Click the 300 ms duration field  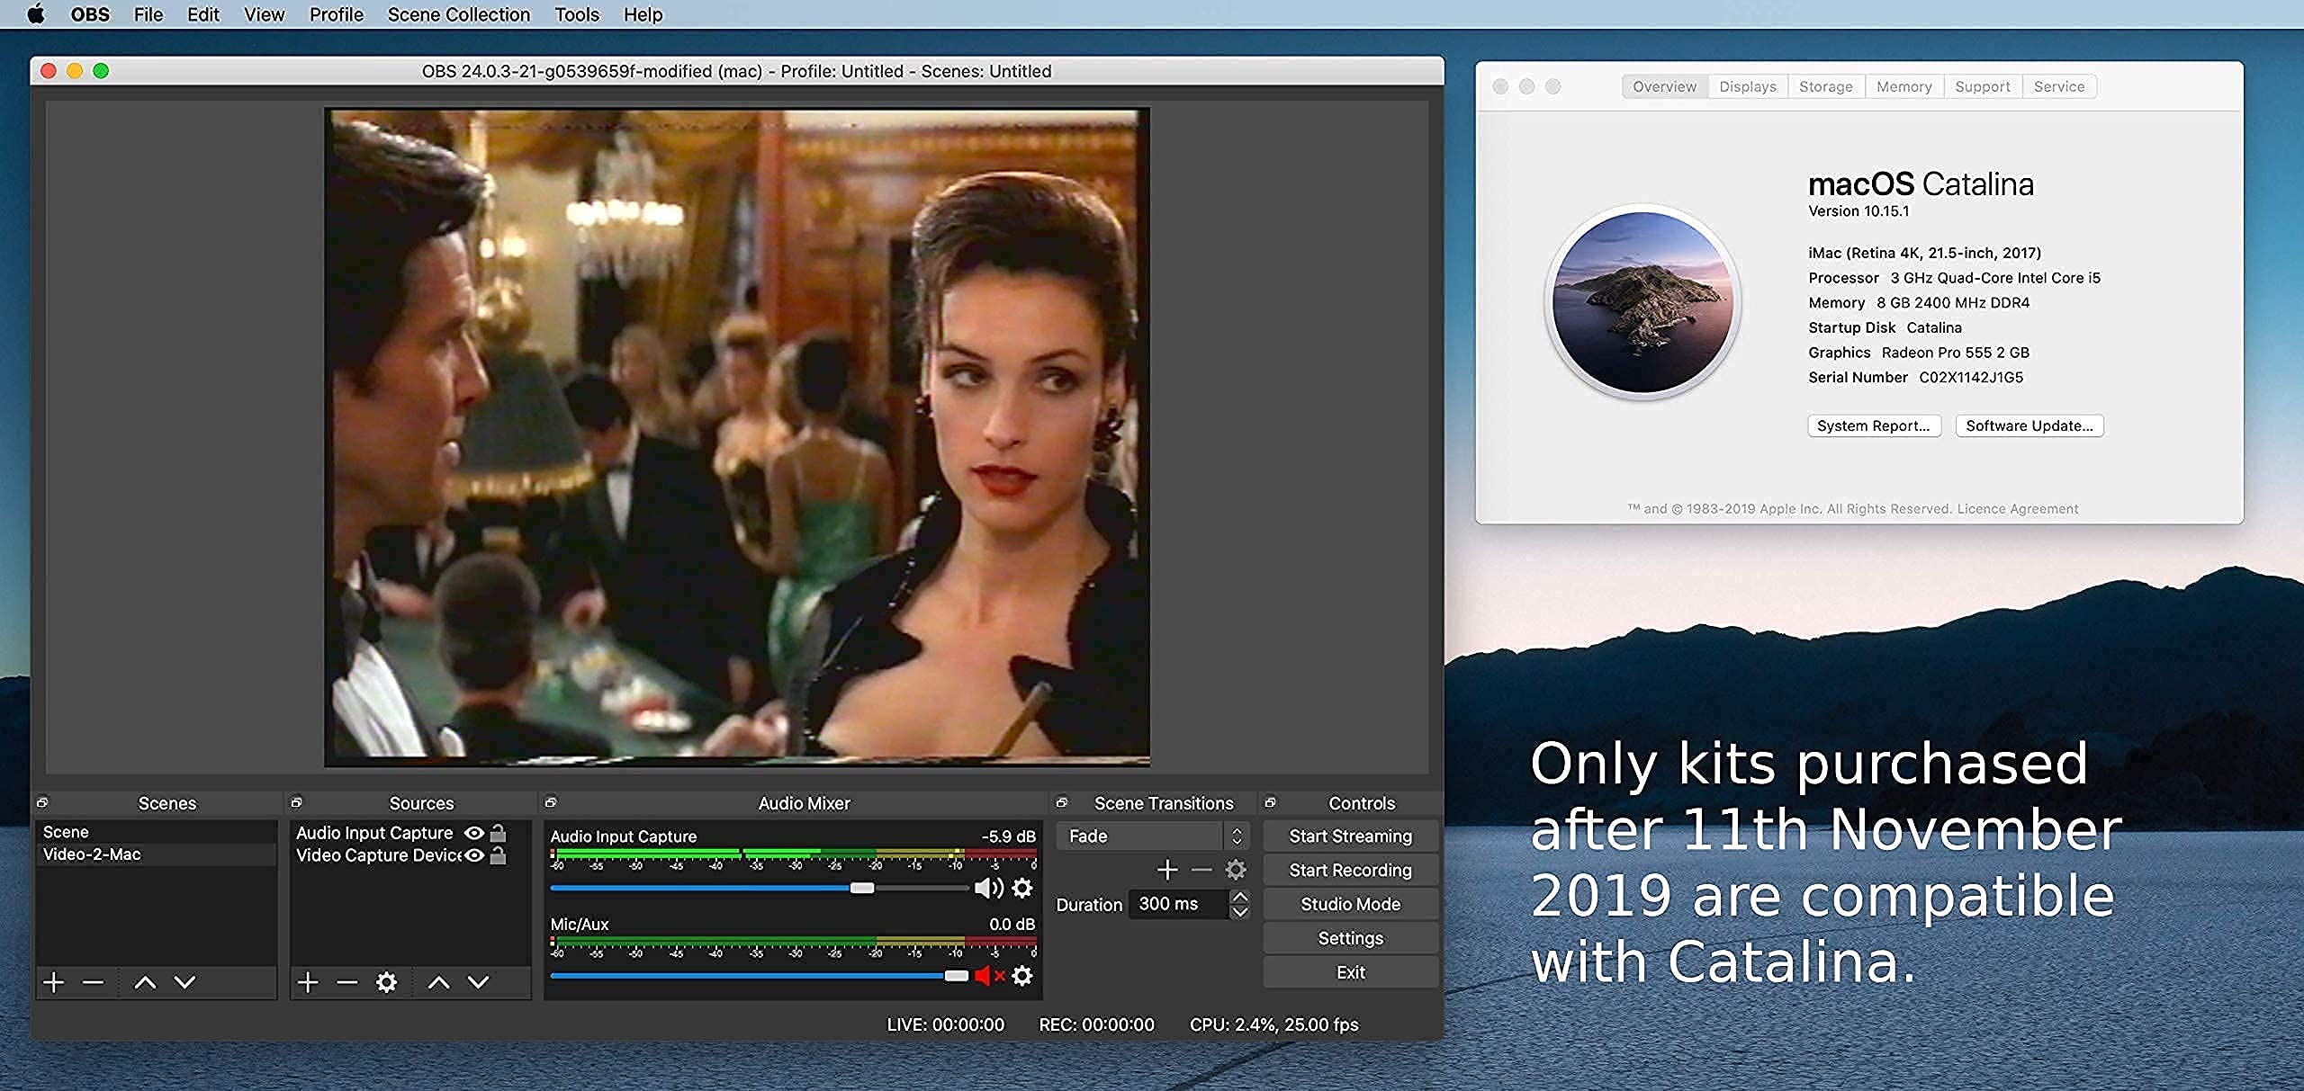click(x=1178, y=904)
